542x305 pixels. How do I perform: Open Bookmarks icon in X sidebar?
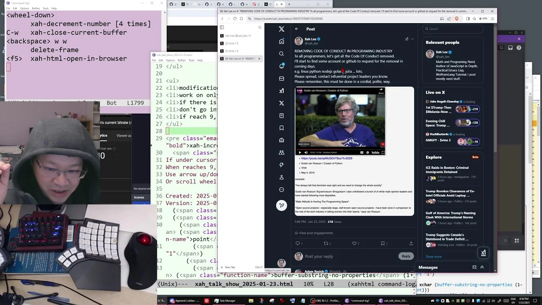click(282, 128)
